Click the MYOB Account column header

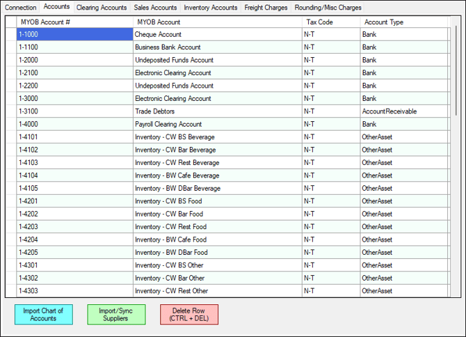pyautogui.click(x=217, y=22)
